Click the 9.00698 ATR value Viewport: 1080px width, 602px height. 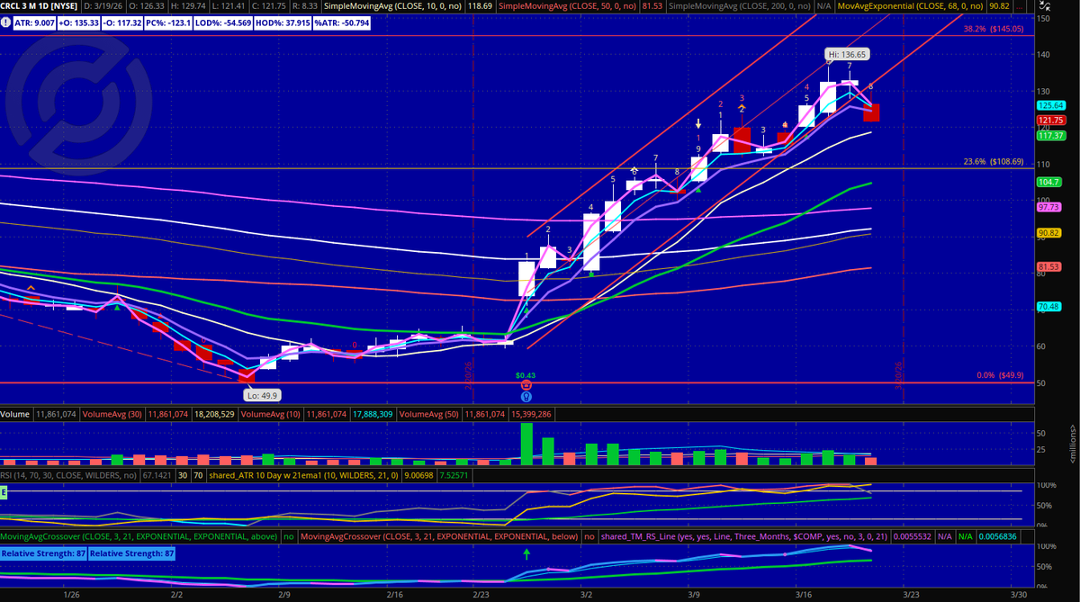(x=417, y=475)
